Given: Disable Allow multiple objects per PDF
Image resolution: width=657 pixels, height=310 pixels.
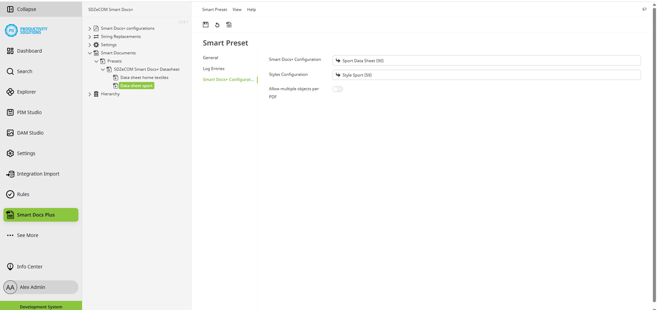Looking at the screenshot, I should click(338, 88).
